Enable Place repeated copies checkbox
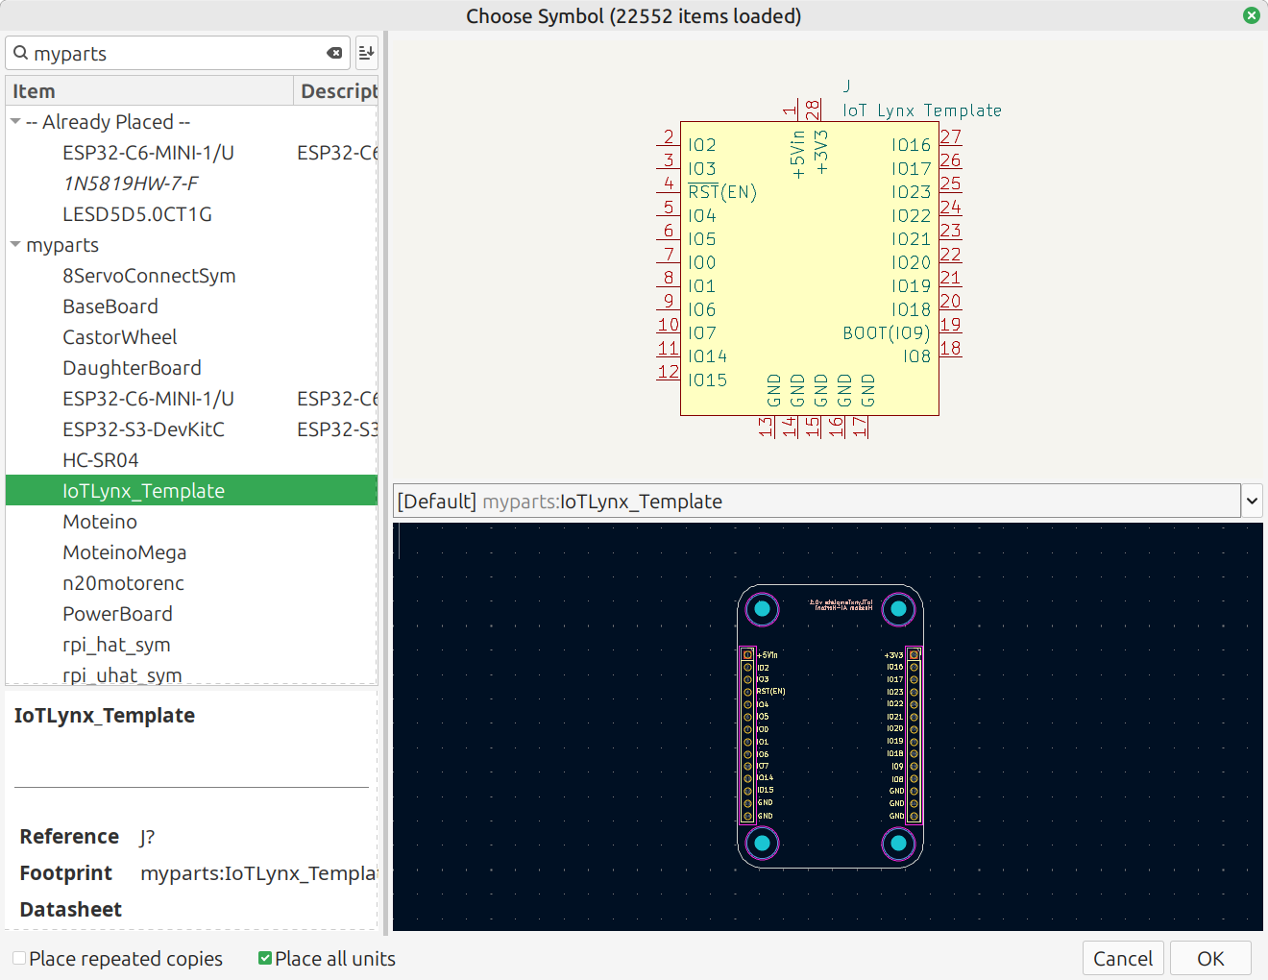The width and height of the screenshot is (1268, 980). pos(19,958)
